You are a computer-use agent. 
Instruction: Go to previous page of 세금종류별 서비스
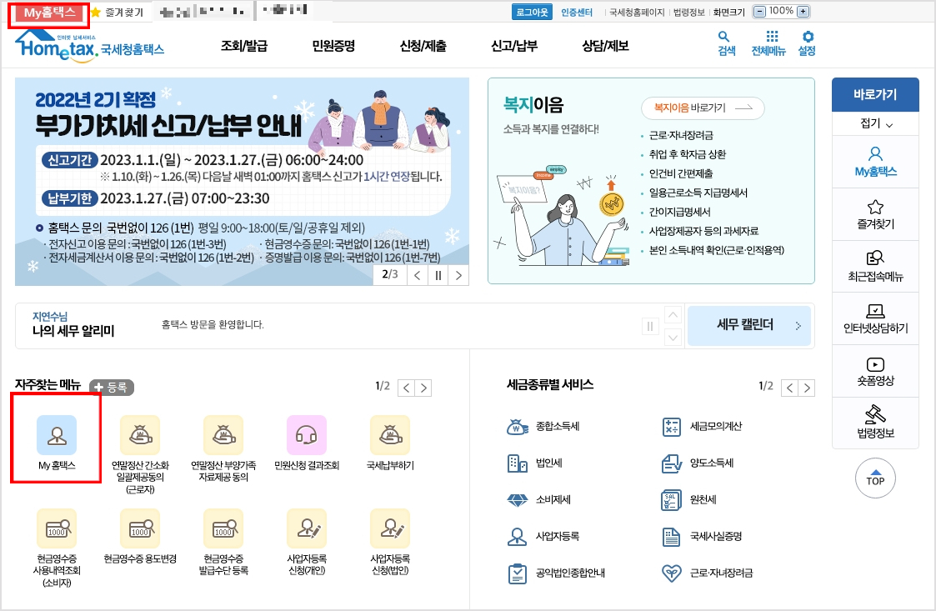pos(790,388)
